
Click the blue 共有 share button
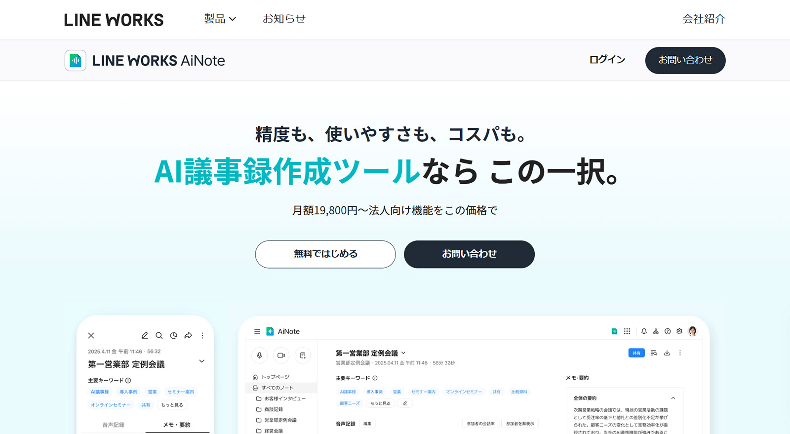[636, 353]
